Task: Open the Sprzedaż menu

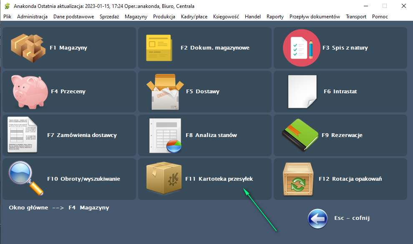Action: (109, 17)
